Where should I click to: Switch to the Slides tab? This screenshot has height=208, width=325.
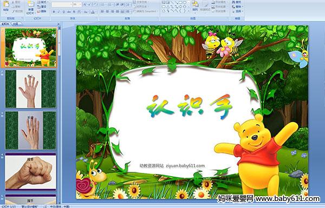5,24
